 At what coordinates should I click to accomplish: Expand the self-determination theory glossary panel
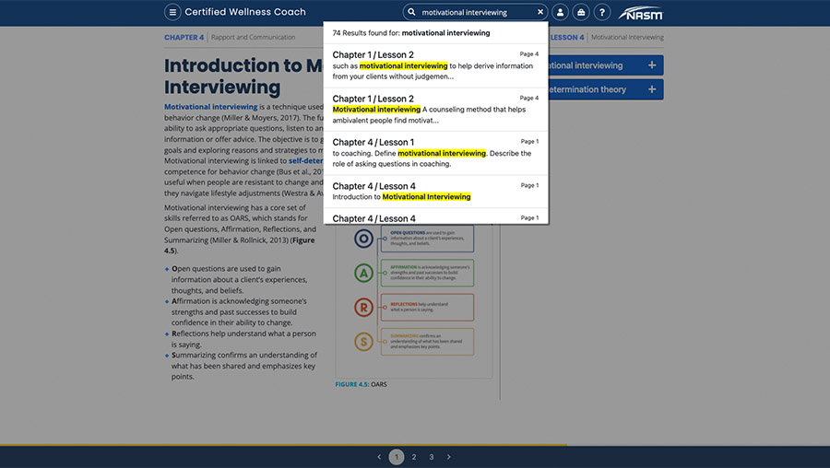click(x=606, y=89)
